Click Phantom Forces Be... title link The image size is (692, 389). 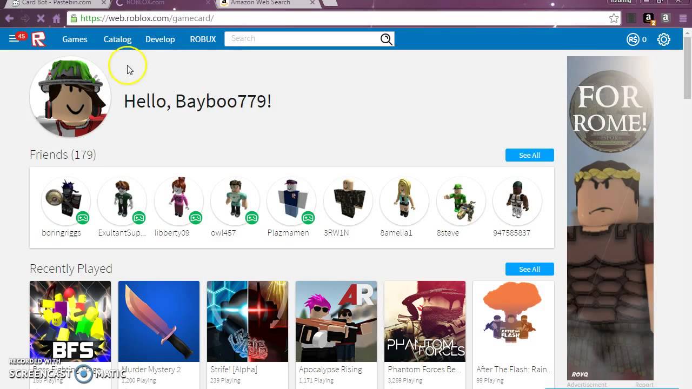tap(424, 370)
